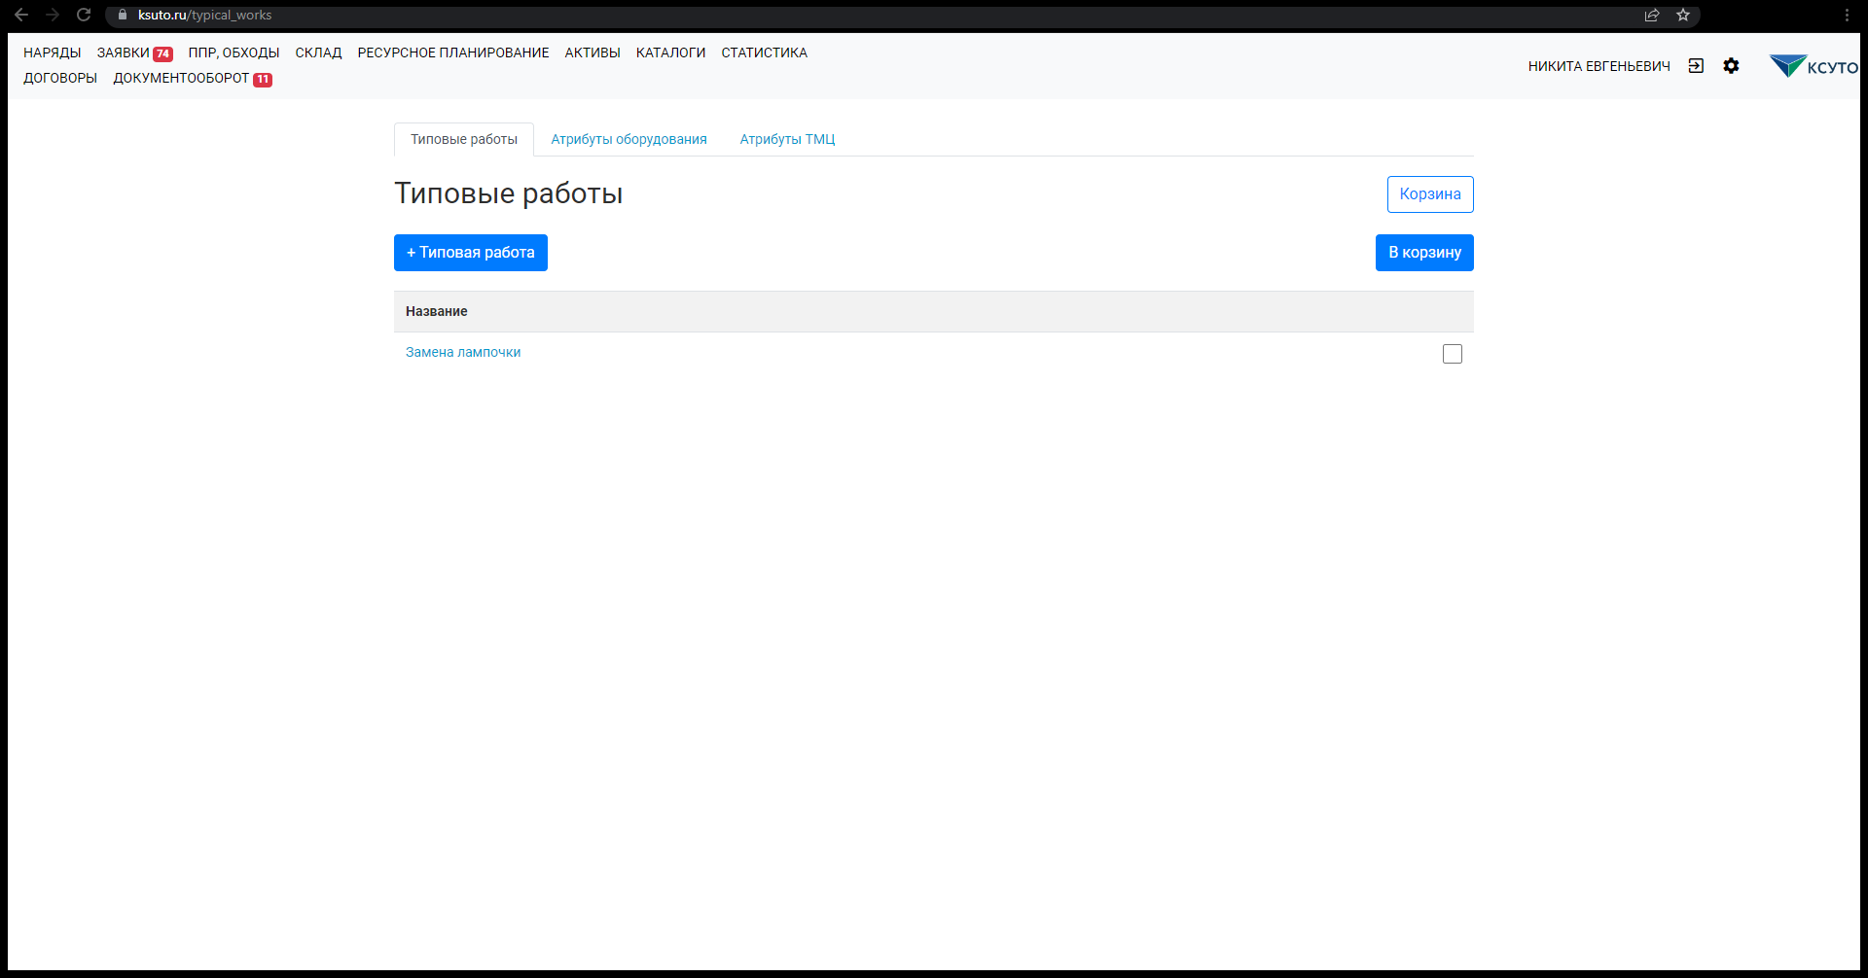Go to ППР, ОБХОДЫ section

point(233,52)
